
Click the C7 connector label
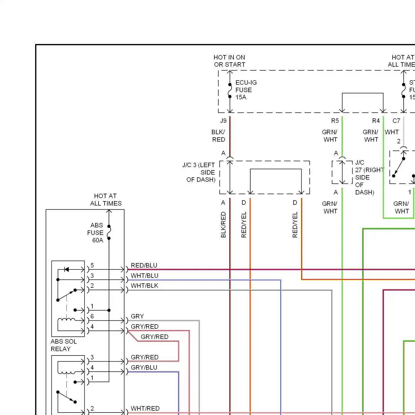tap(396, 121)
